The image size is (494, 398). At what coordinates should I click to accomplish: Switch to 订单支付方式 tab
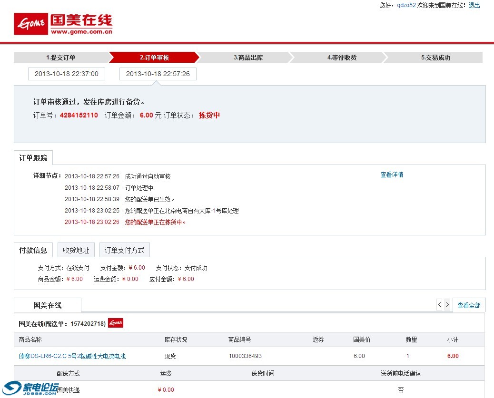tap(124, 250)
